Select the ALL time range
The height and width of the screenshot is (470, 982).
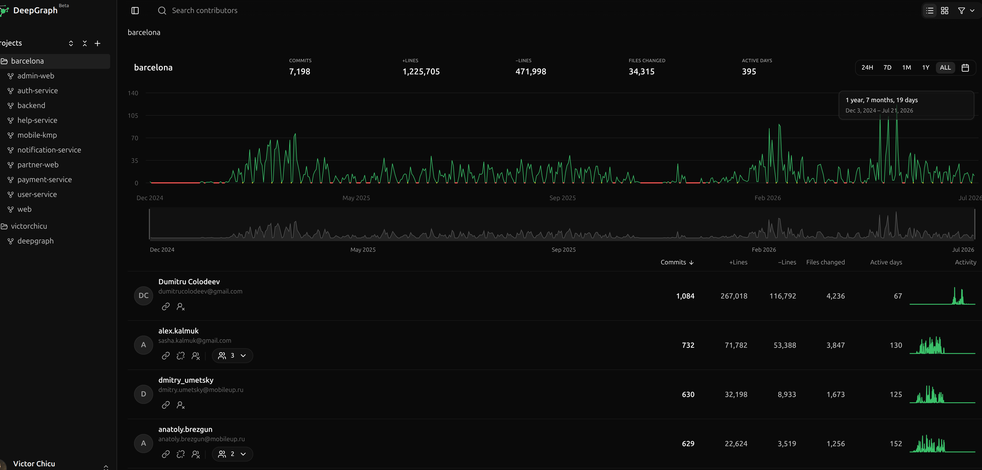click(945, 67)
